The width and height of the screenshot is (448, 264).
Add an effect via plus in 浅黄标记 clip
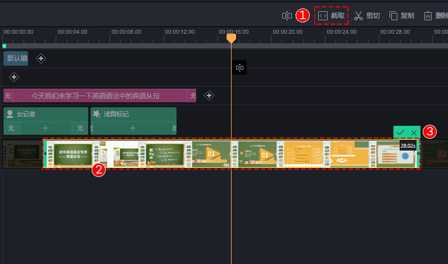click(x=132, y=128)
